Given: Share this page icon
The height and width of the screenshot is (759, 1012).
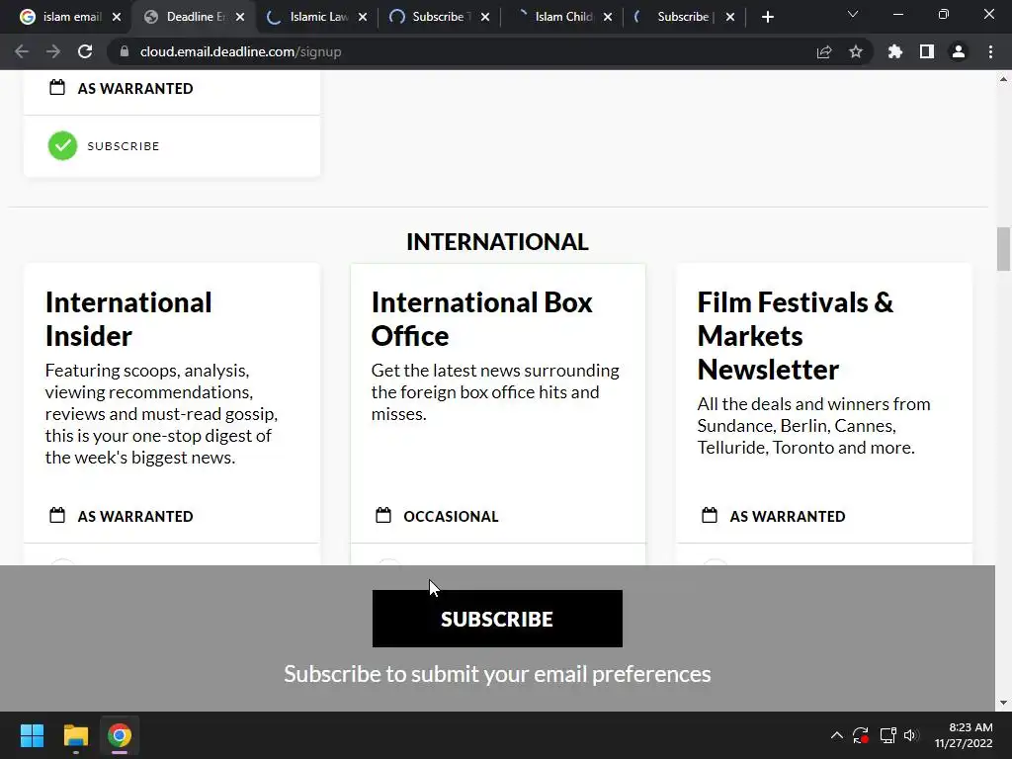Looking at the screenshot, I should coord(824,51).
